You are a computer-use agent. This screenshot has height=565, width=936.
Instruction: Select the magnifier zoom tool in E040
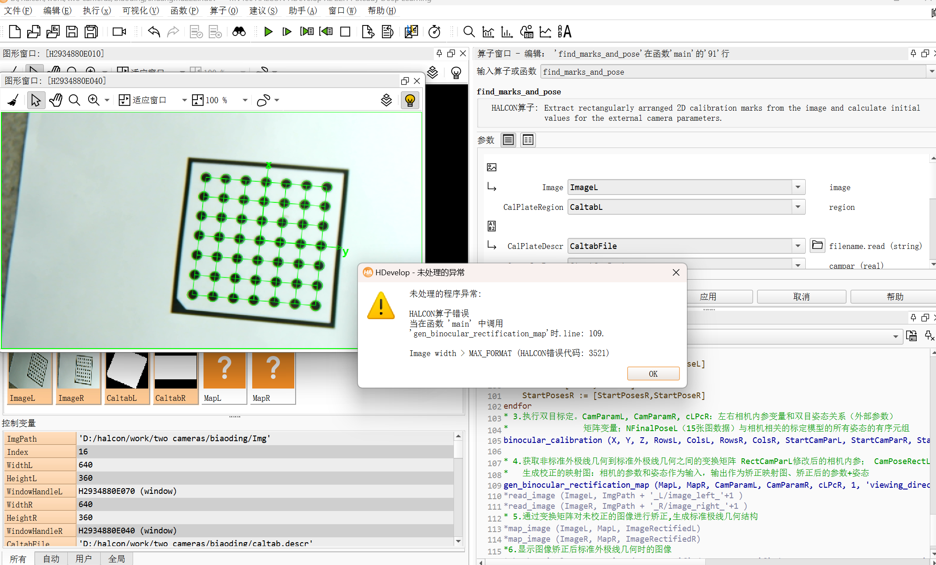click(x=75, y=101)
